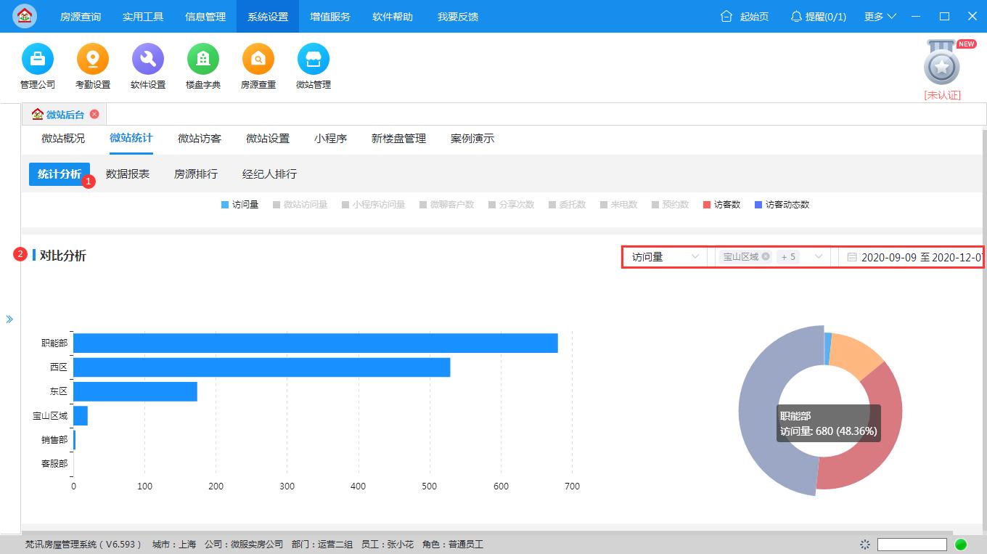The image size is (987, 554).
Task: Click the progress bar at bottom right
Action: tap(912, 543)
